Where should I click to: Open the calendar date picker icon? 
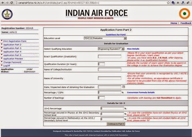(124, 87)
